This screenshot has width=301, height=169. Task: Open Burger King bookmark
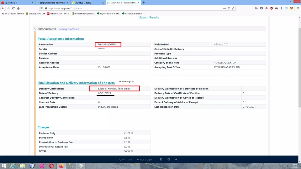tap(83, 13)
